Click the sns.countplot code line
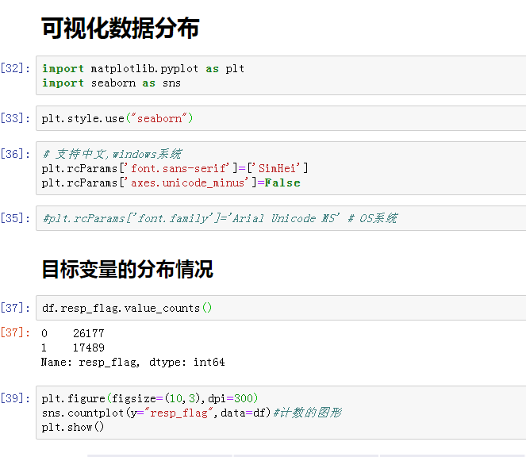The height and width of the screenshot is (457, 526). point(190,413)
